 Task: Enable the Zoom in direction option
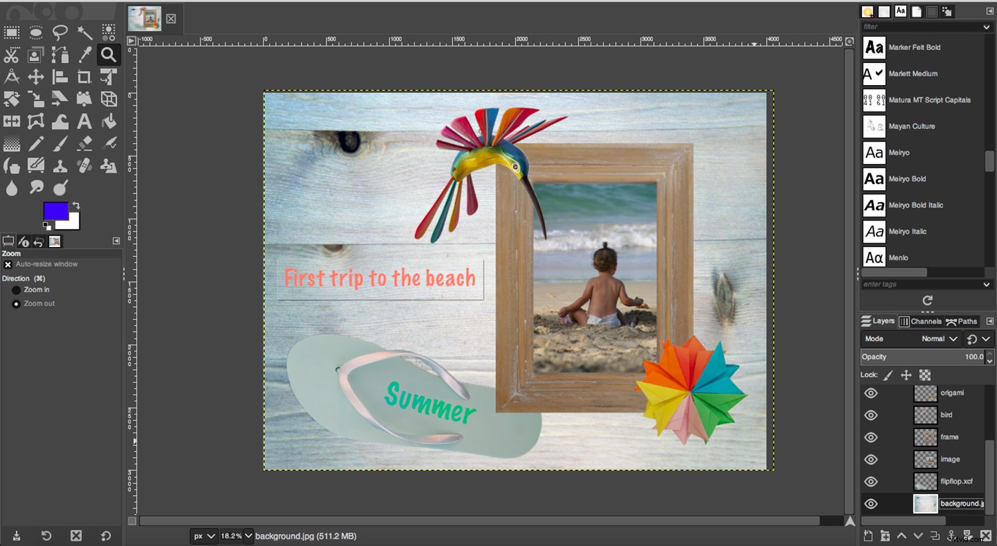click(16, 289)
